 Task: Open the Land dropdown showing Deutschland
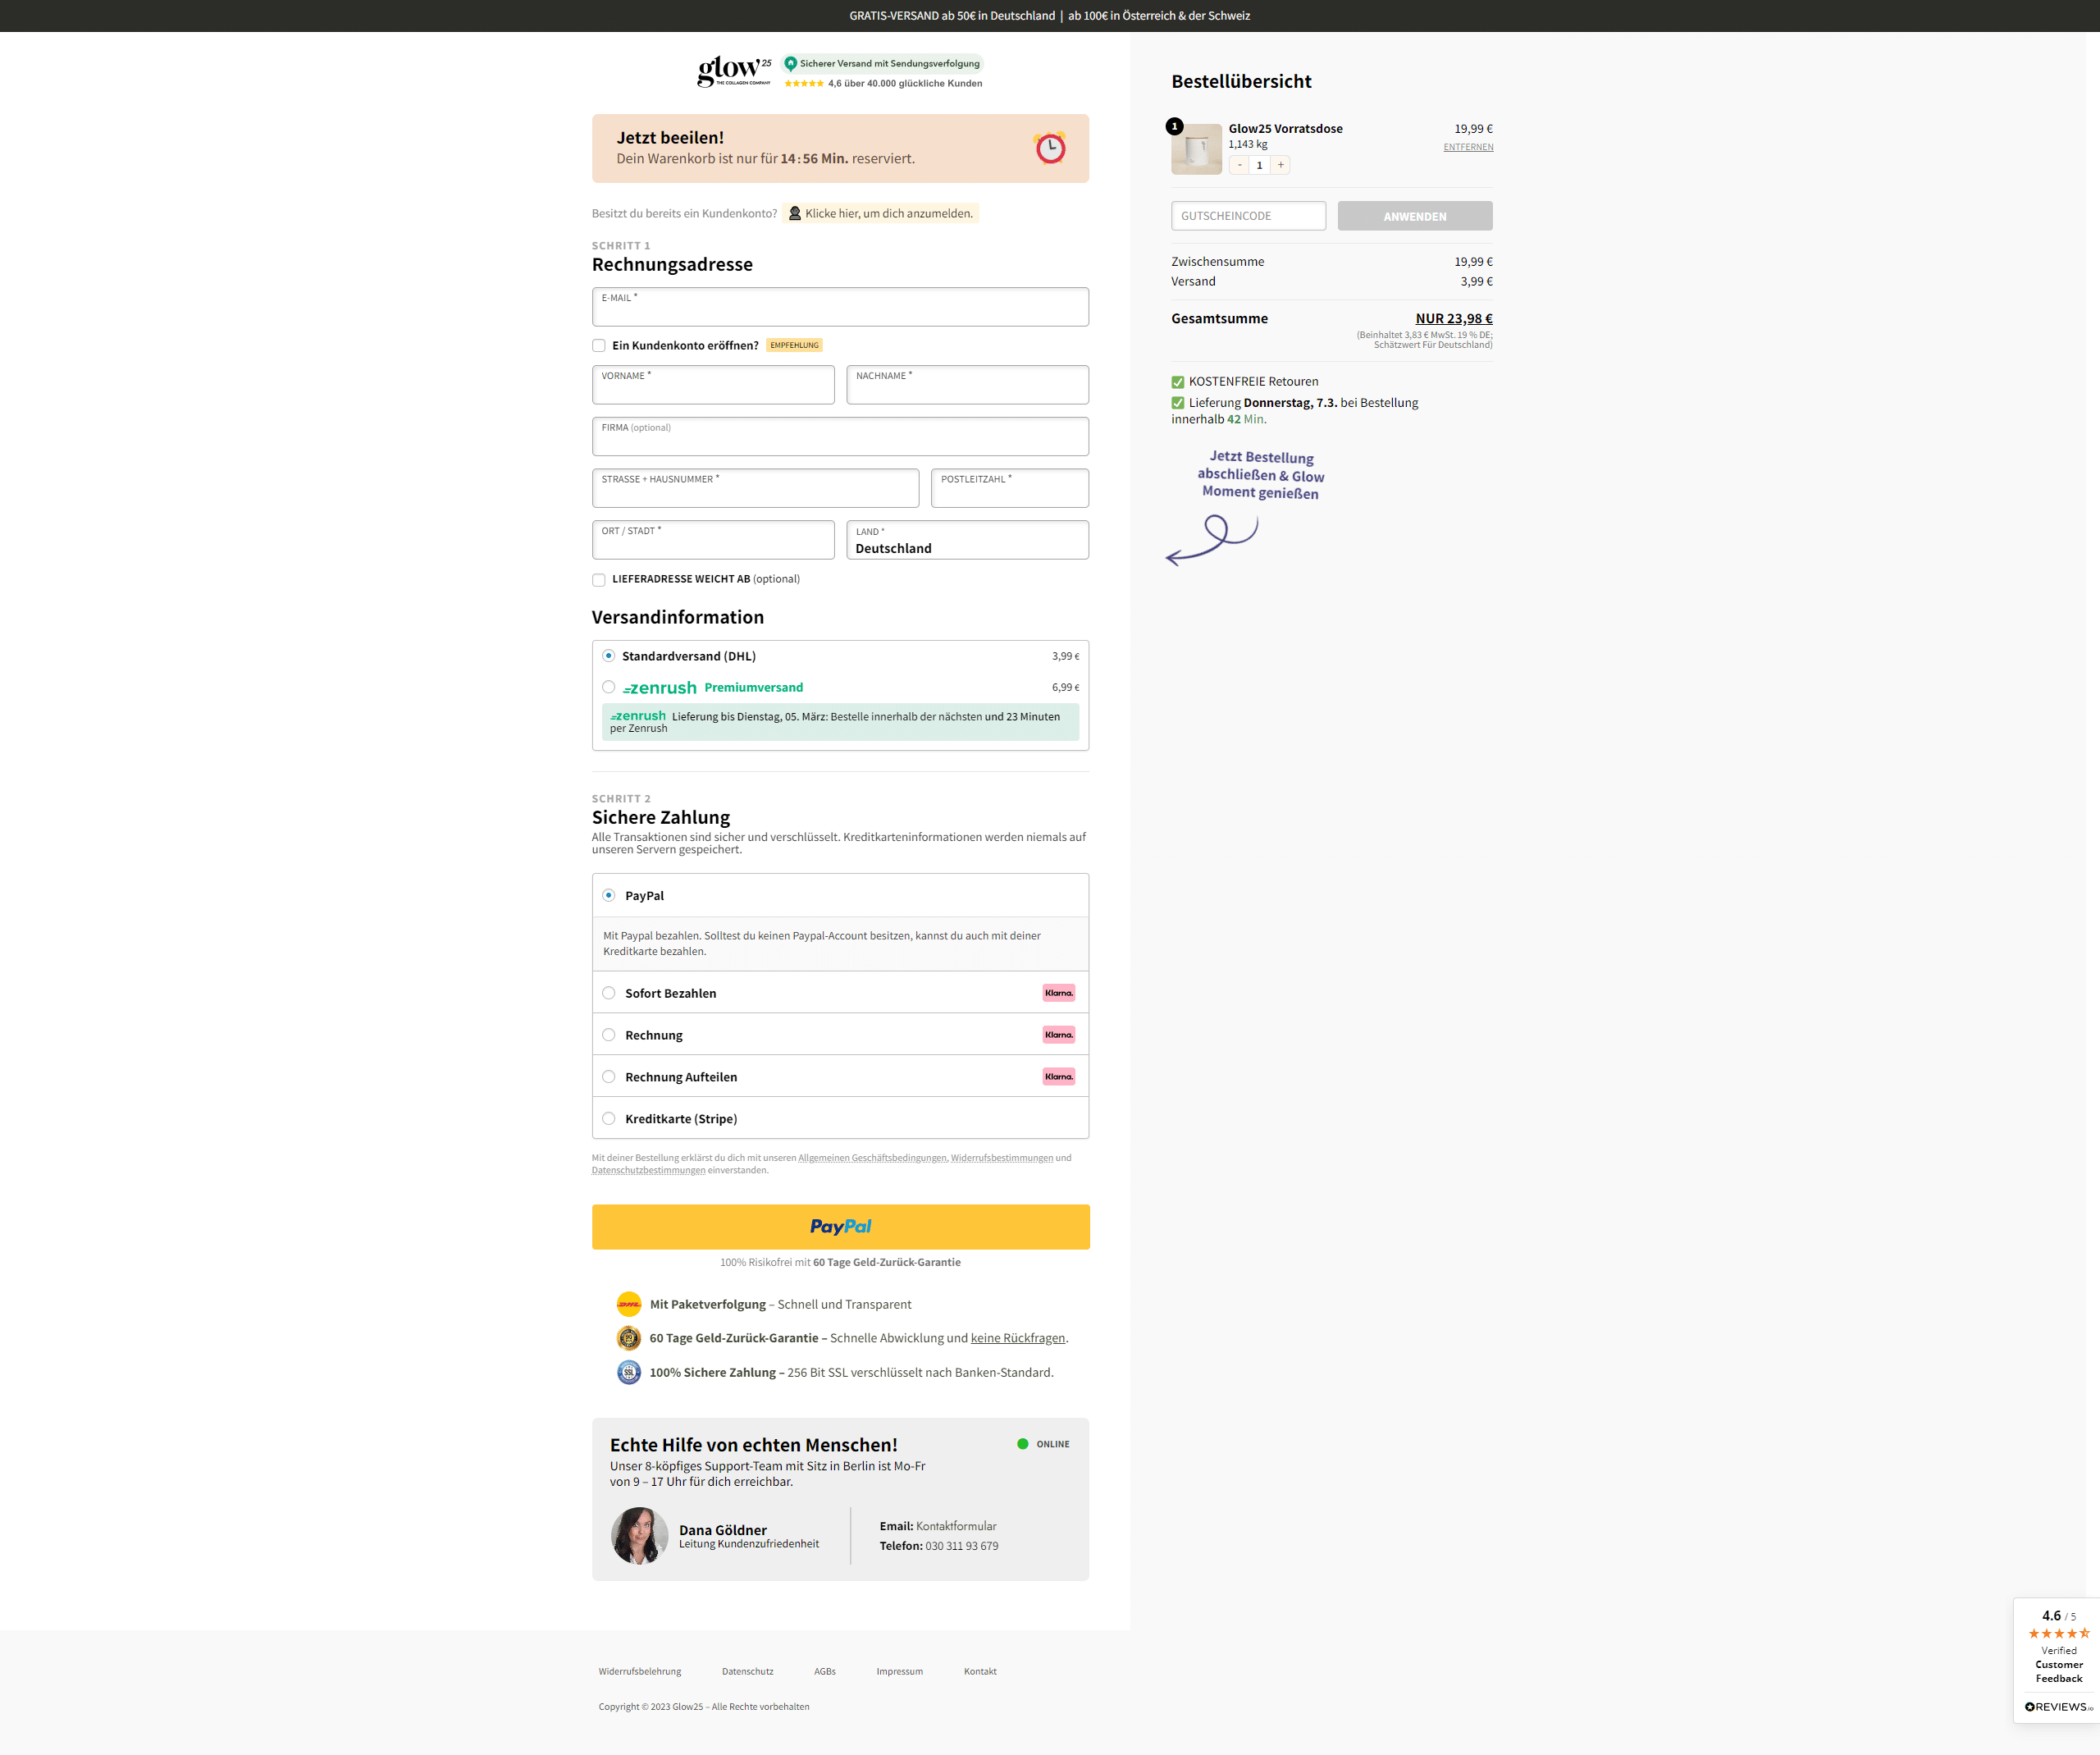coord(967,540)
